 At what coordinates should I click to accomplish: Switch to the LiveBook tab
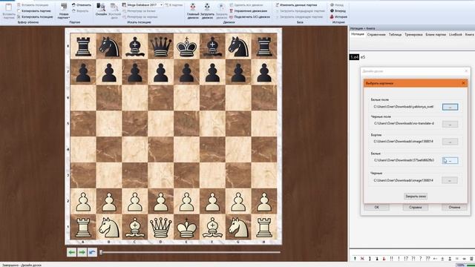click(x=455, y=35)
